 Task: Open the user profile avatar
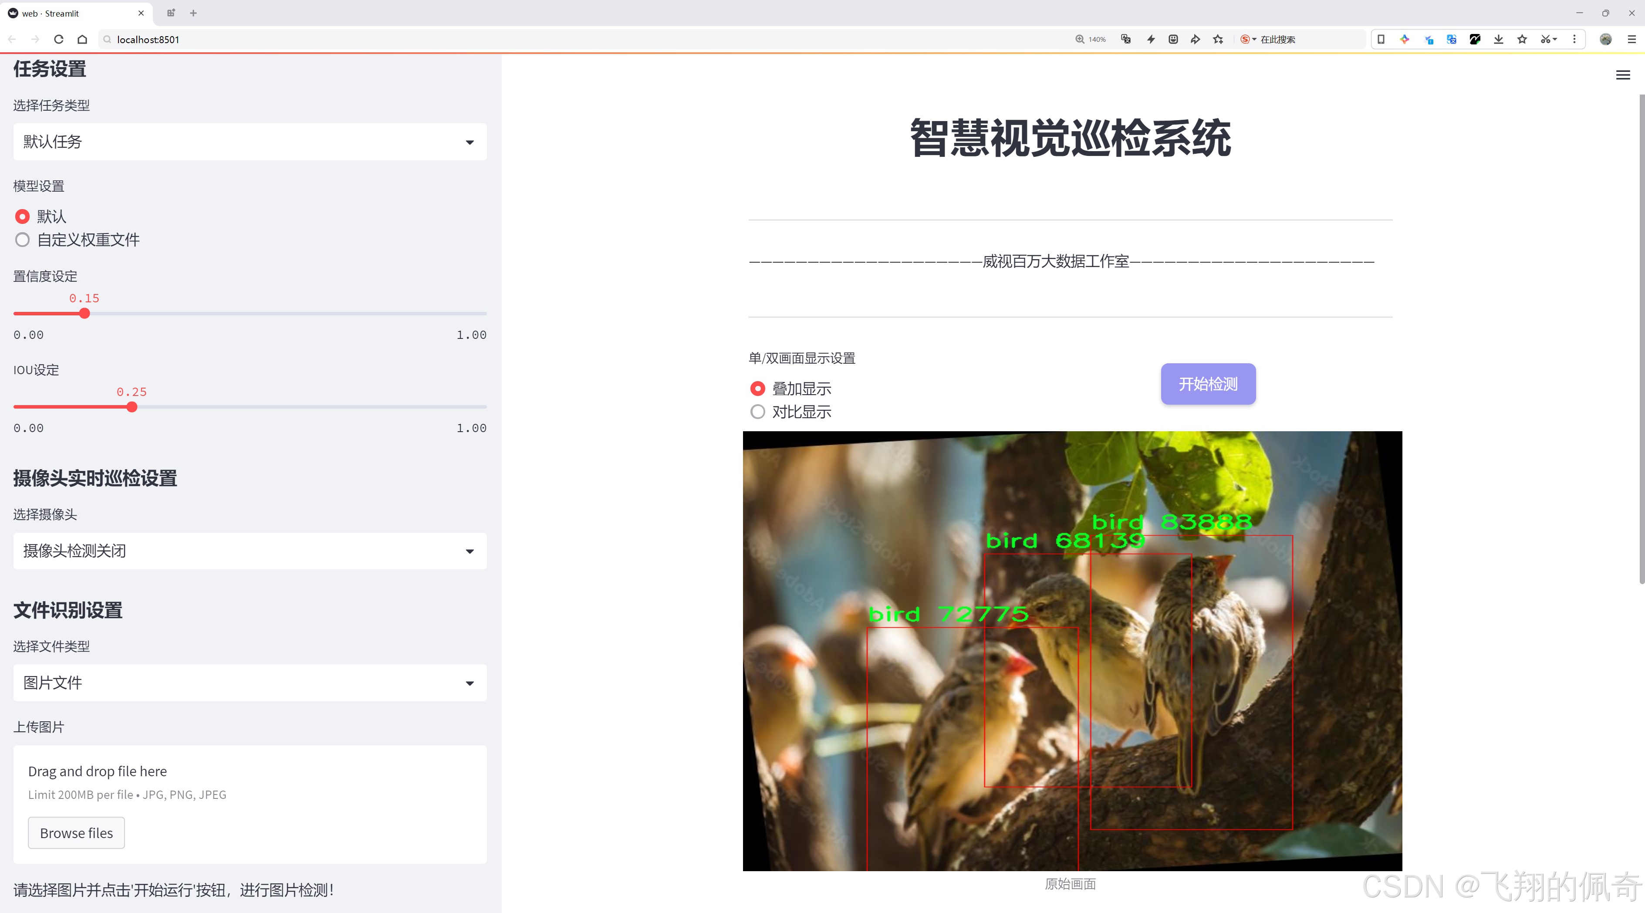tap(1606, 39)
